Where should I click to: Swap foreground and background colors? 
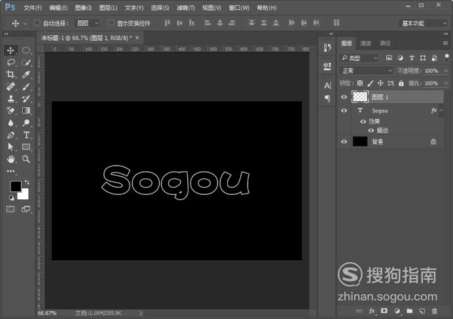click(x=27, y=182)
